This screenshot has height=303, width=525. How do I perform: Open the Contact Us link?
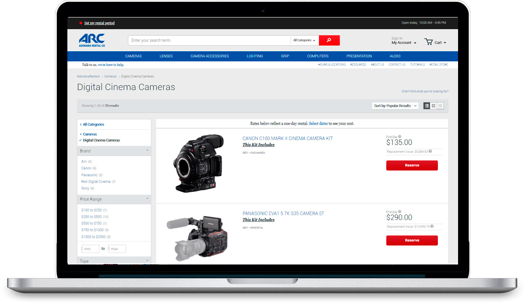397,65
